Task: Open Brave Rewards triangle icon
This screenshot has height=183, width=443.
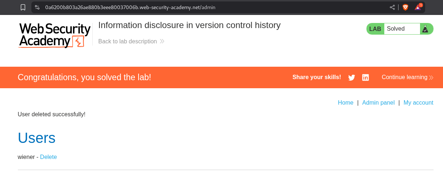Action: [418, 7]
